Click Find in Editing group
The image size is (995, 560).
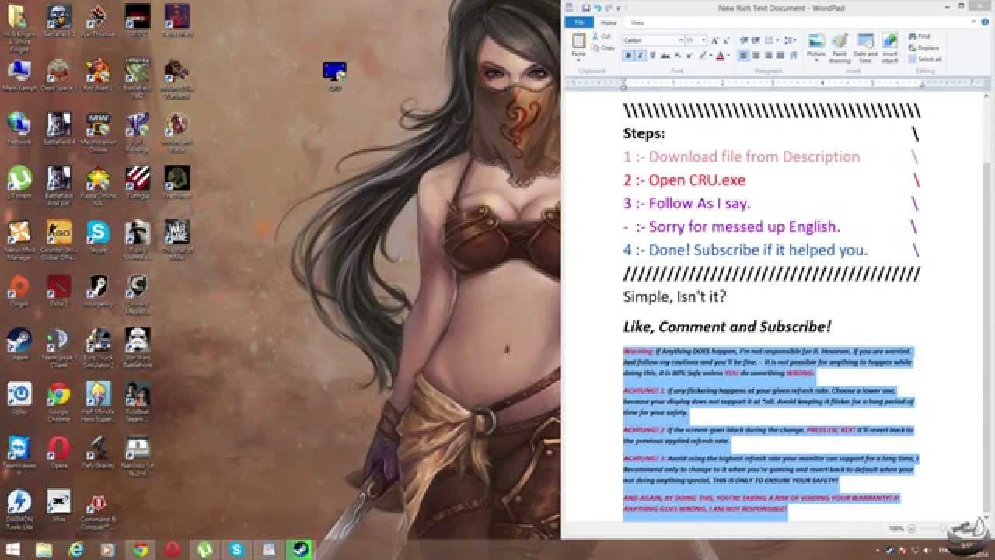[x=920, y=36]
